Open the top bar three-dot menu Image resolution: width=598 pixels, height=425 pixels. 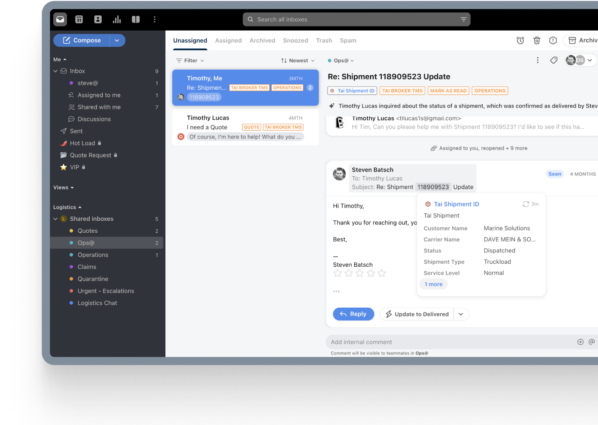click(x=154, y=19)
